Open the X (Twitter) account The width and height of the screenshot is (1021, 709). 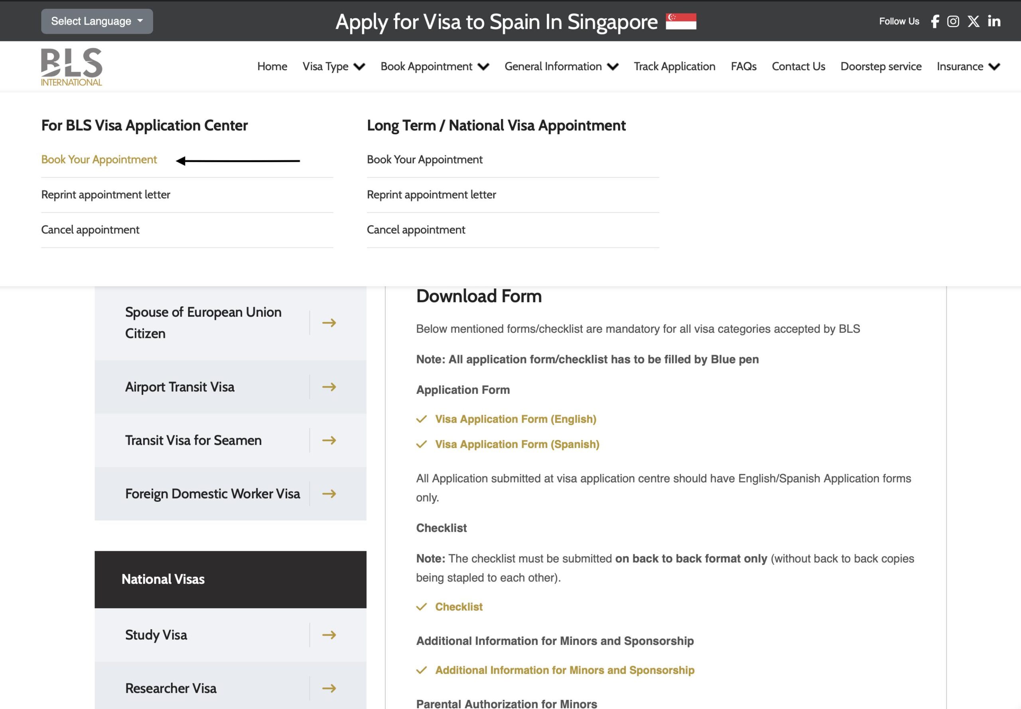pyautogui.click(x=974, y=21)
